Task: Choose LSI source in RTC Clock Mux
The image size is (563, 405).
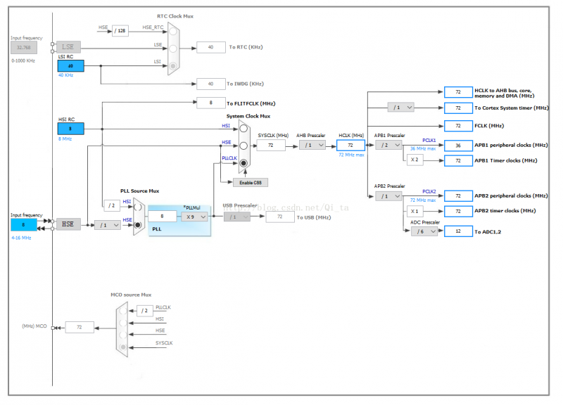Action: coord(172,65)
